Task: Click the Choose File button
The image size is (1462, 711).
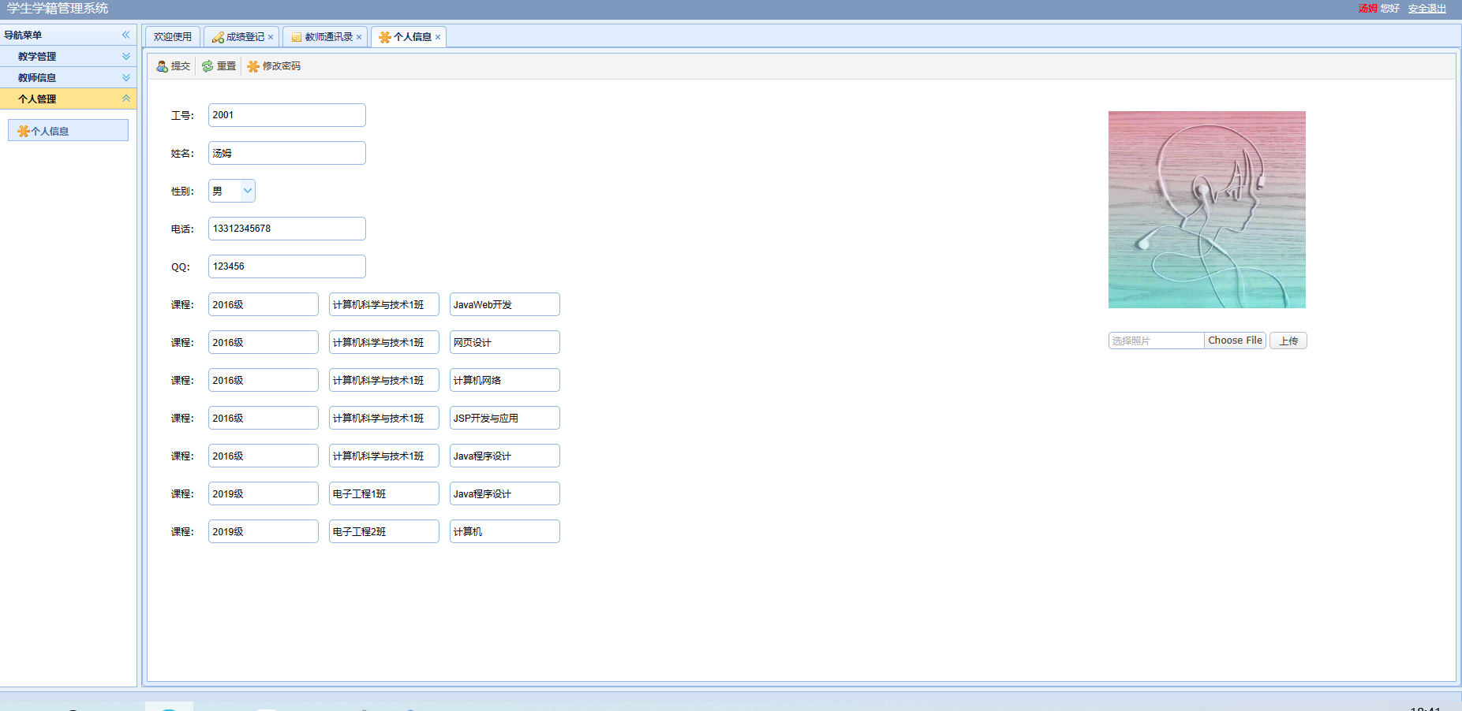Action: tap(1235, 341)
